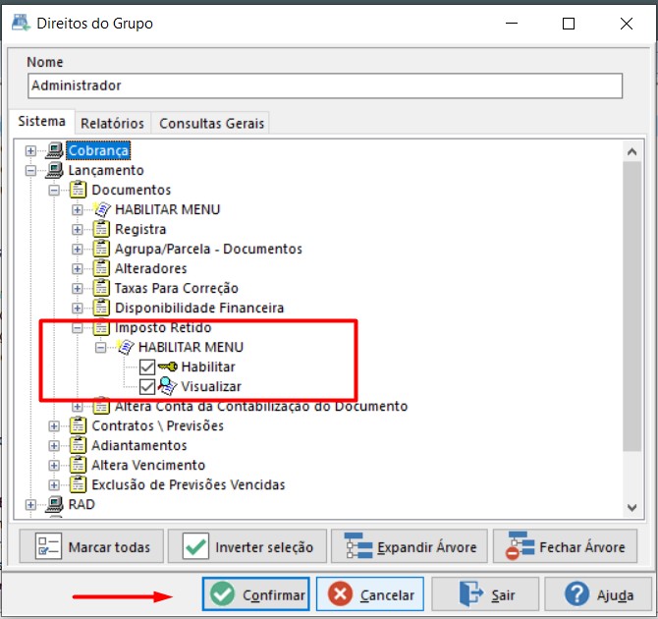Expand the Alteradores node
Screen dimensions: 658x619
click(x=78, y=269)
